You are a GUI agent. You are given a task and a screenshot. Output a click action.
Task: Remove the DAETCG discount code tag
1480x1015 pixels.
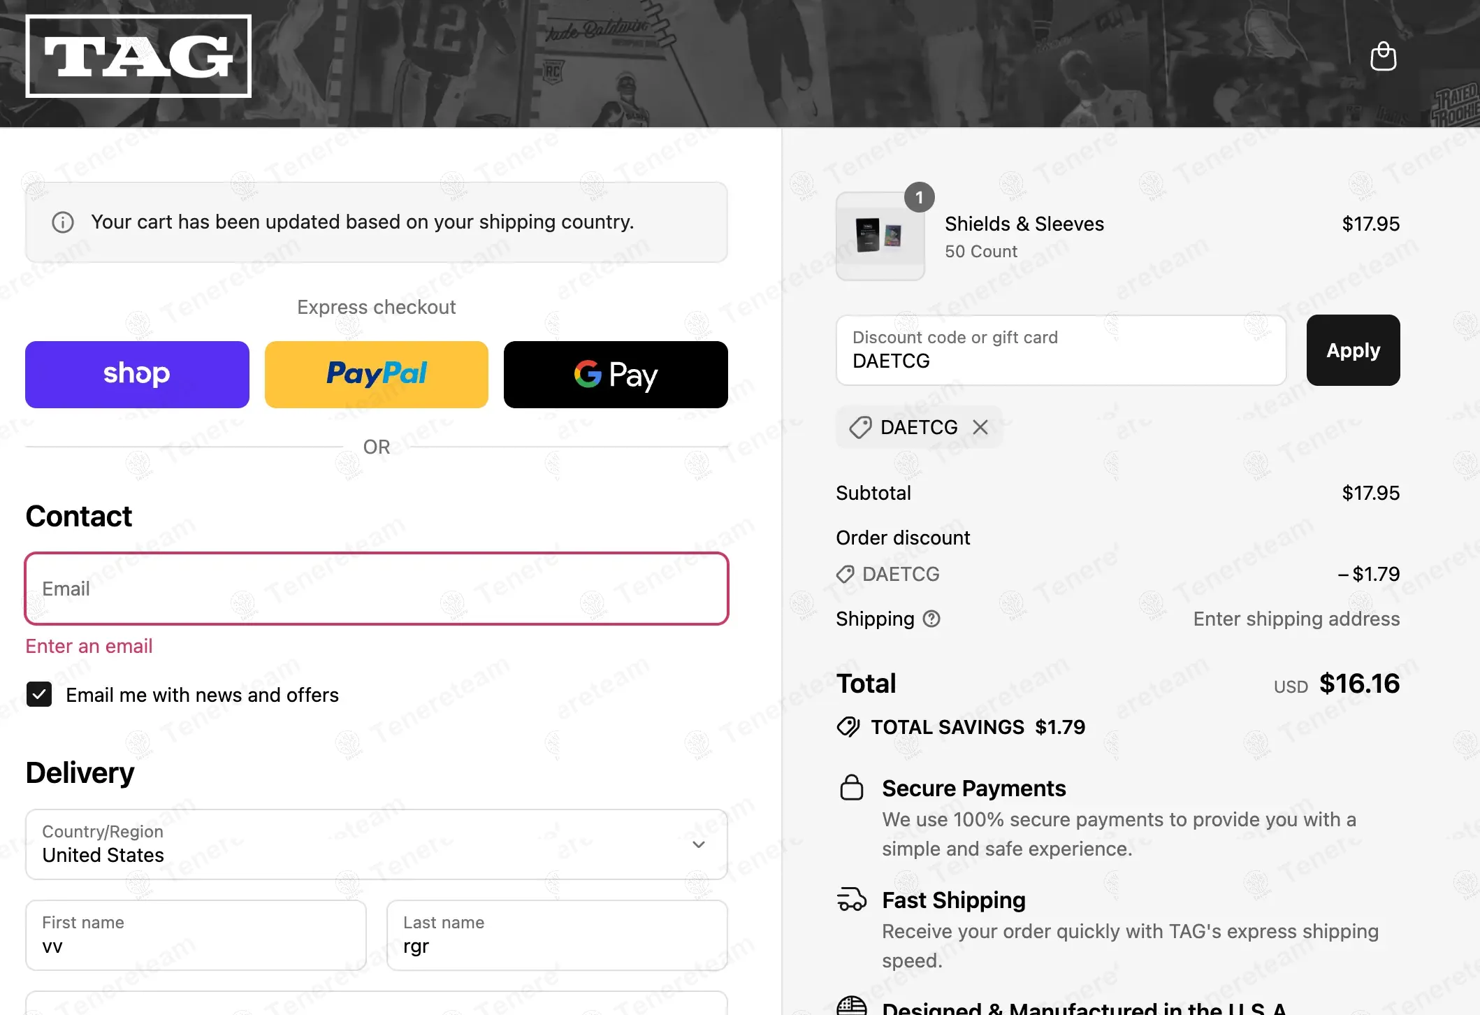coord(980,427)
